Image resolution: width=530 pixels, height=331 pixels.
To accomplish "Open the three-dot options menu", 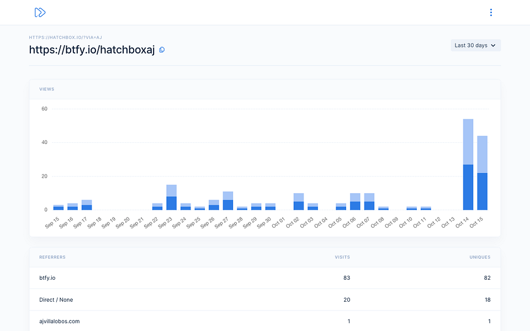I will (x=491, y=13).
